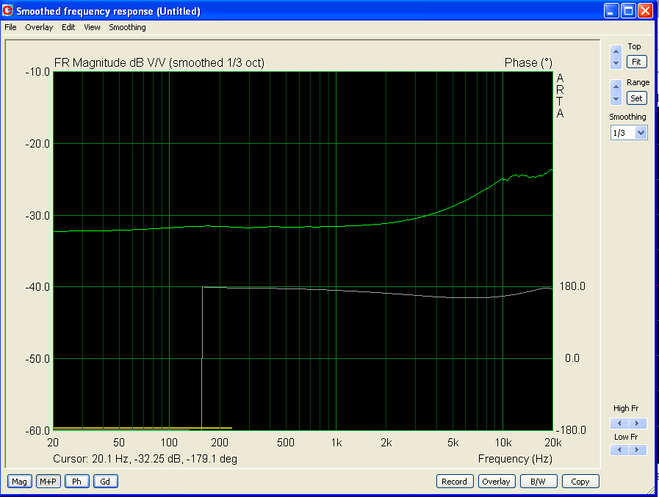Open the Edit menu

pos(68,27)
